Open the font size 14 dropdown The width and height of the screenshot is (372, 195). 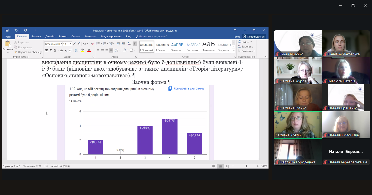(x=71, y=44)
